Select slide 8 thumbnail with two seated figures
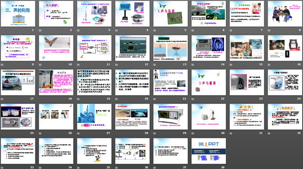The width and height of the screenshot is (303, 169). click(285, 13)
